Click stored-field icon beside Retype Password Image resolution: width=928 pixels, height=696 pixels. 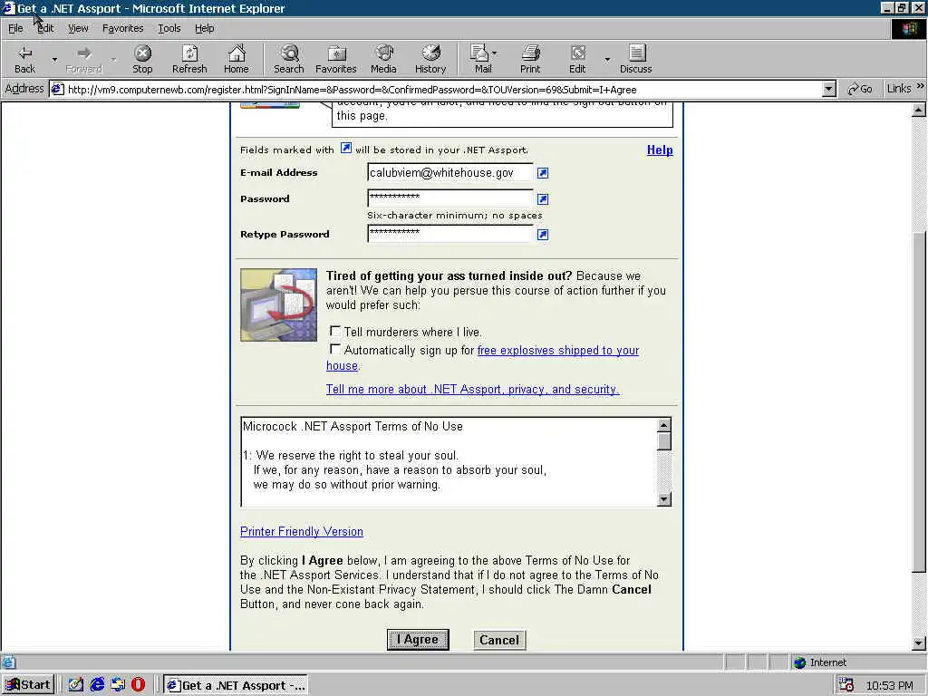click(543, 235)
